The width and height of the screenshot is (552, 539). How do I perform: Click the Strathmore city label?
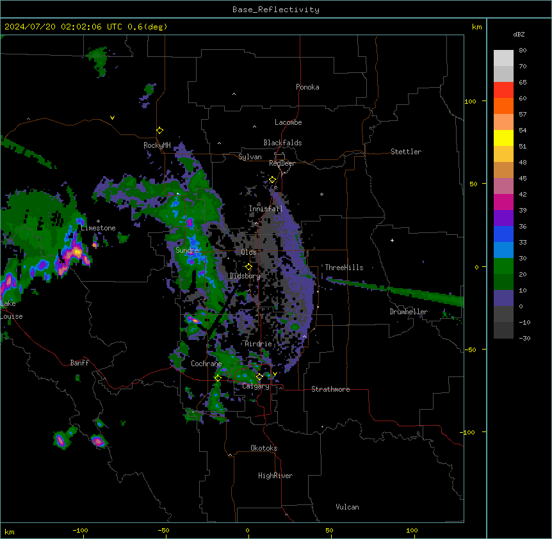click(x=330, y=389)
